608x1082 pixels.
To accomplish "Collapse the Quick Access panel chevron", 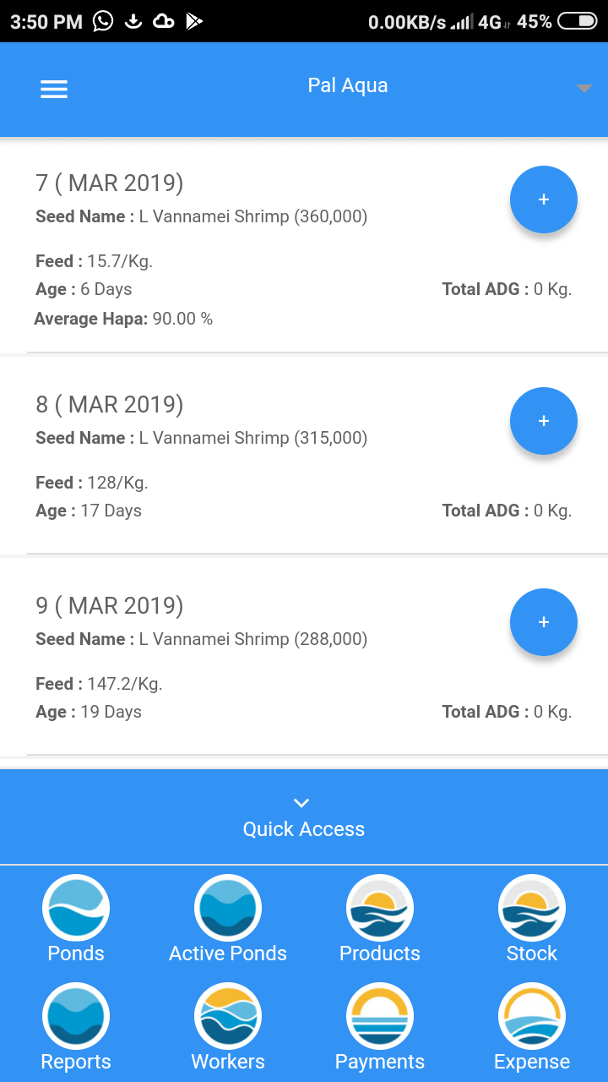I will (x=301, y=802).
